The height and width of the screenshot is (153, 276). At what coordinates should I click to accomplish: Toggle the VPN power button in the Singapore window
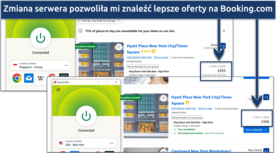click(x=41, y=37)
